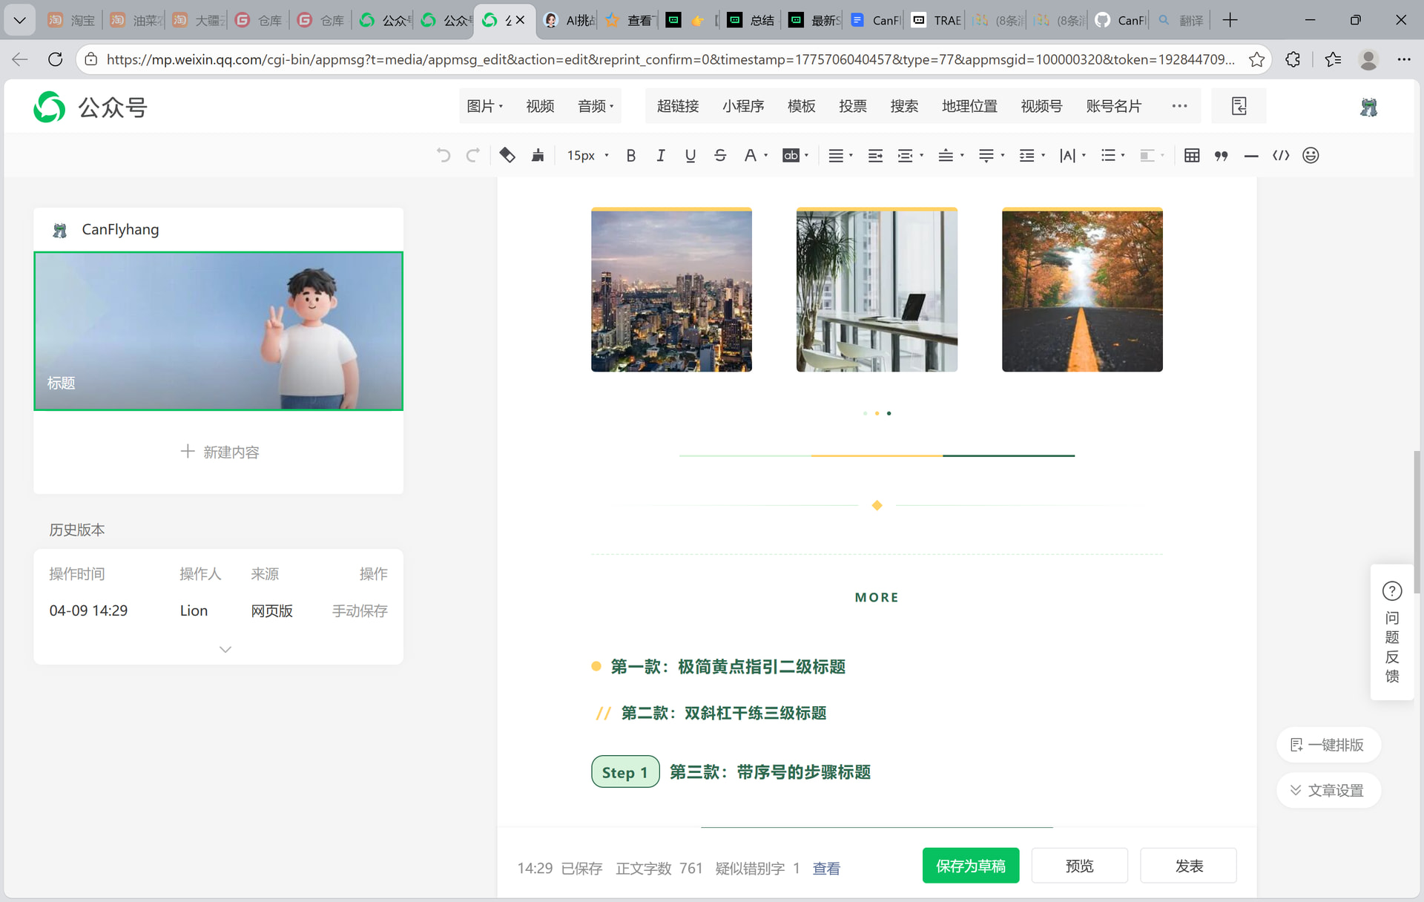Toggle underline formatting

[690, 155]
